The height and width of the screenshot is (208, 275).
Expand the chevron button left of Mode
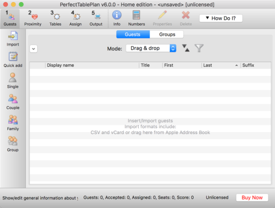tap(33, 49)
